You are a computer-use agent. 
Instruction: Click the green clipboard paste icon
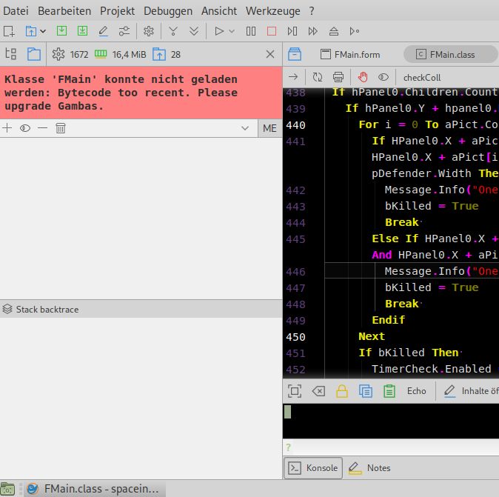coord(389,391)
